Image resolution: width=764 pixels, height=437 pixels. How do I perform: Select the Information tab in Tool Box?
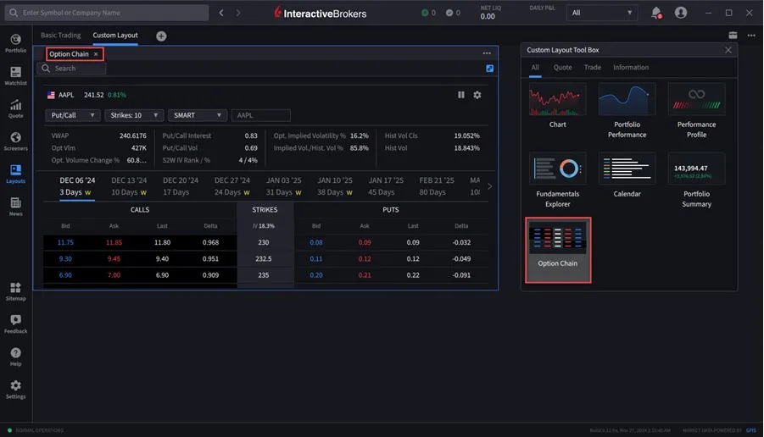click(x=631, y=67)
